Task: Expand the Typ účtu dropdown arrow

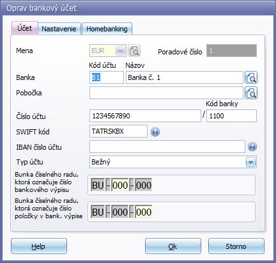Action: click(251, 162)
